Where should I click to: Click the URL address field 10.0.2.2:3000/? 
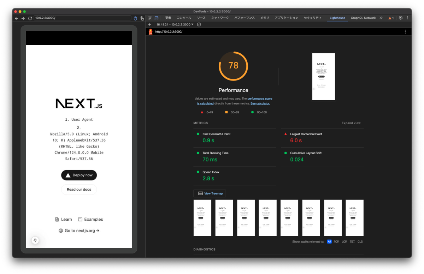pyautogui.click(x=82, y=18)
